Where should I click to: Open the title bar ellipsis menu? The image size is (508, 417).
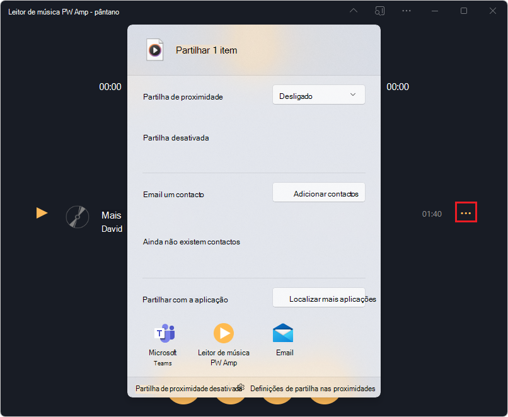pyautogui.click(x=406, y=11)
